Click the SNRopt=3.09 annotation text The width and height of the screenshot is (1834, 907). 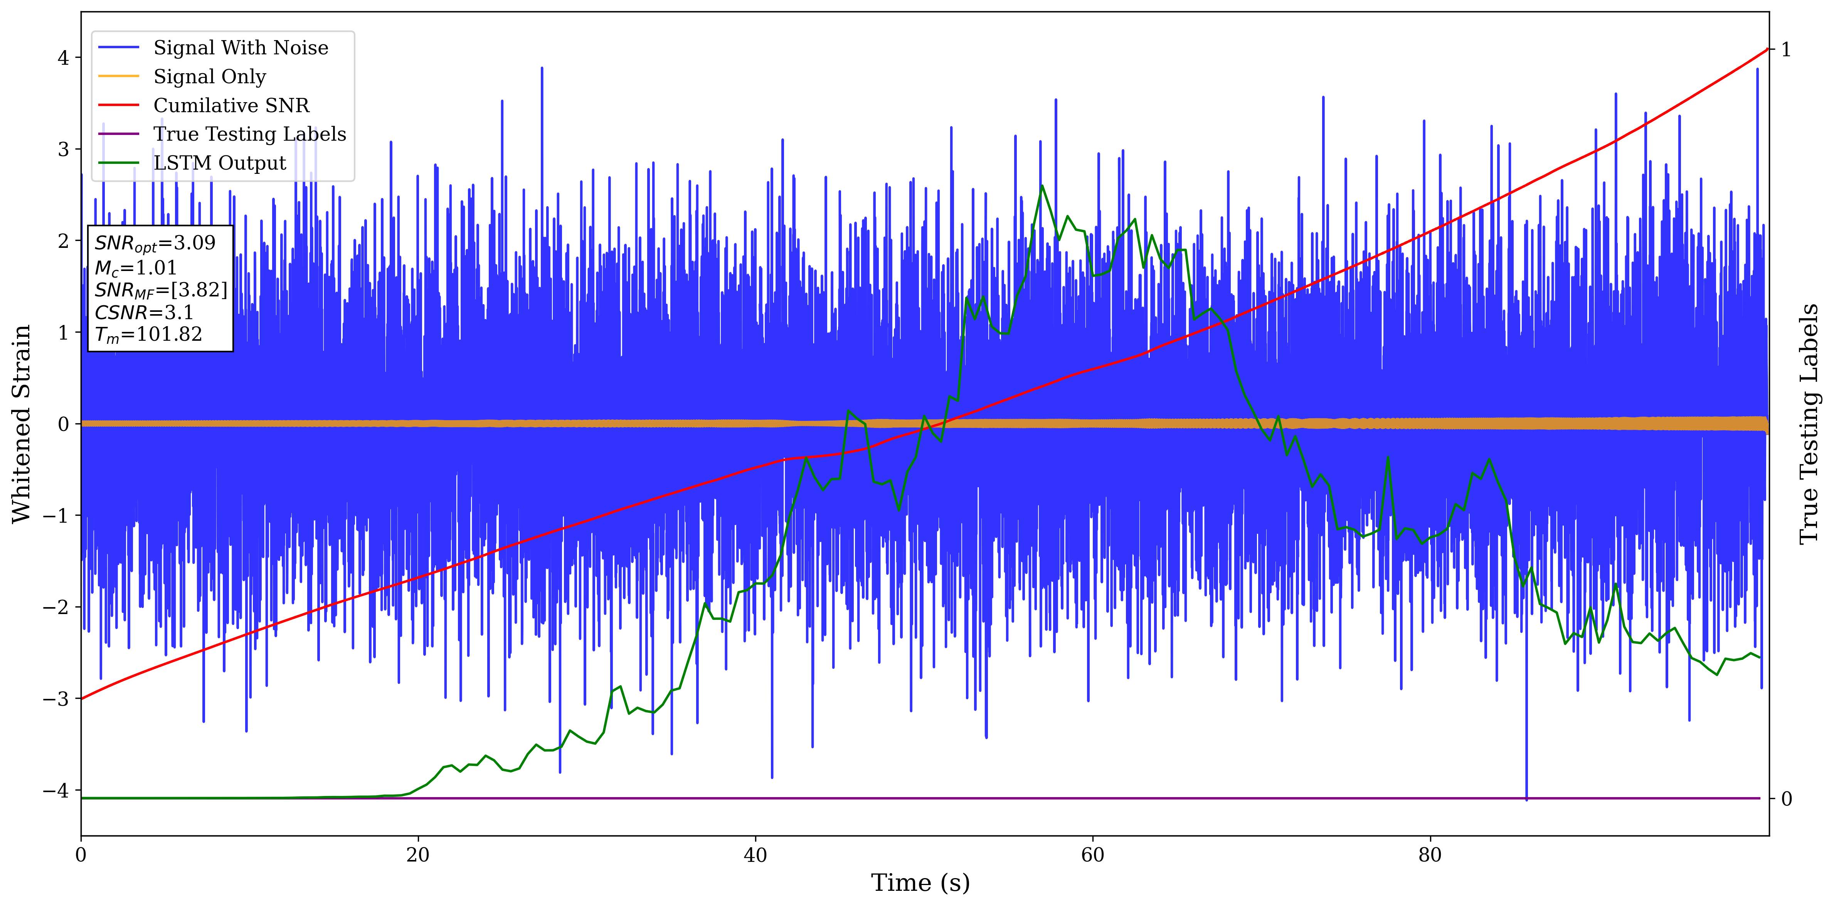(155, 244)
